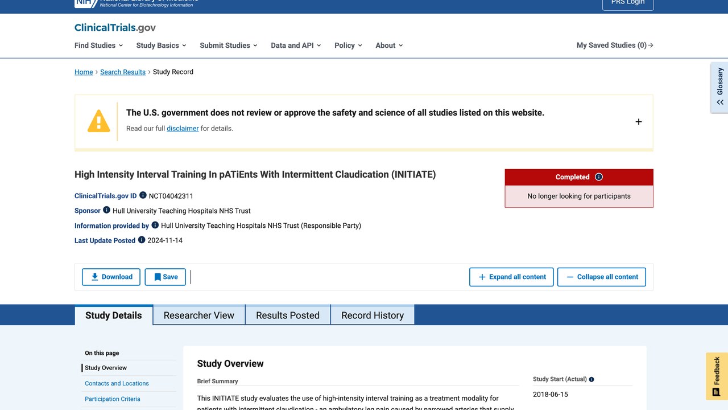This screenshot has width=728, height=410.
Task: Open the Study Basics dropdown menu
Action: point(162,46)
